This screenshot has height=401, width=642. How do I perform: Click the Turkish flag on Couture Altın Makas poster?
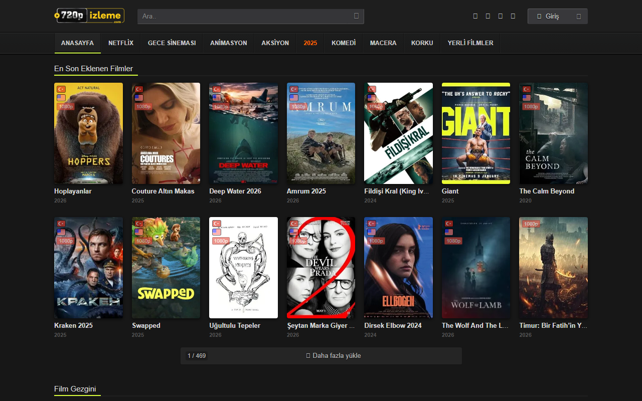pyautogui.click(x=138, y=89)
